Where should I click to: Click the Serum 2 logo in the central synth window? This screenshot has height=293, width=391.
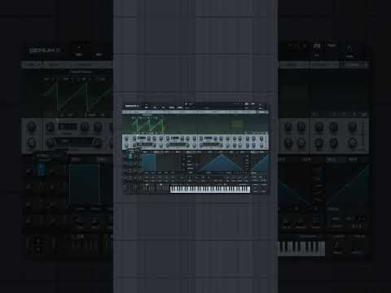pyautogui.click(x=132, y=106)
